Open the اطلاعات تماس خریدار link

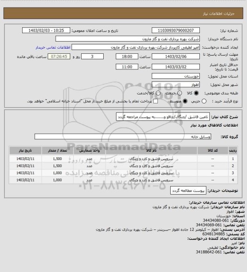(53, 47)
